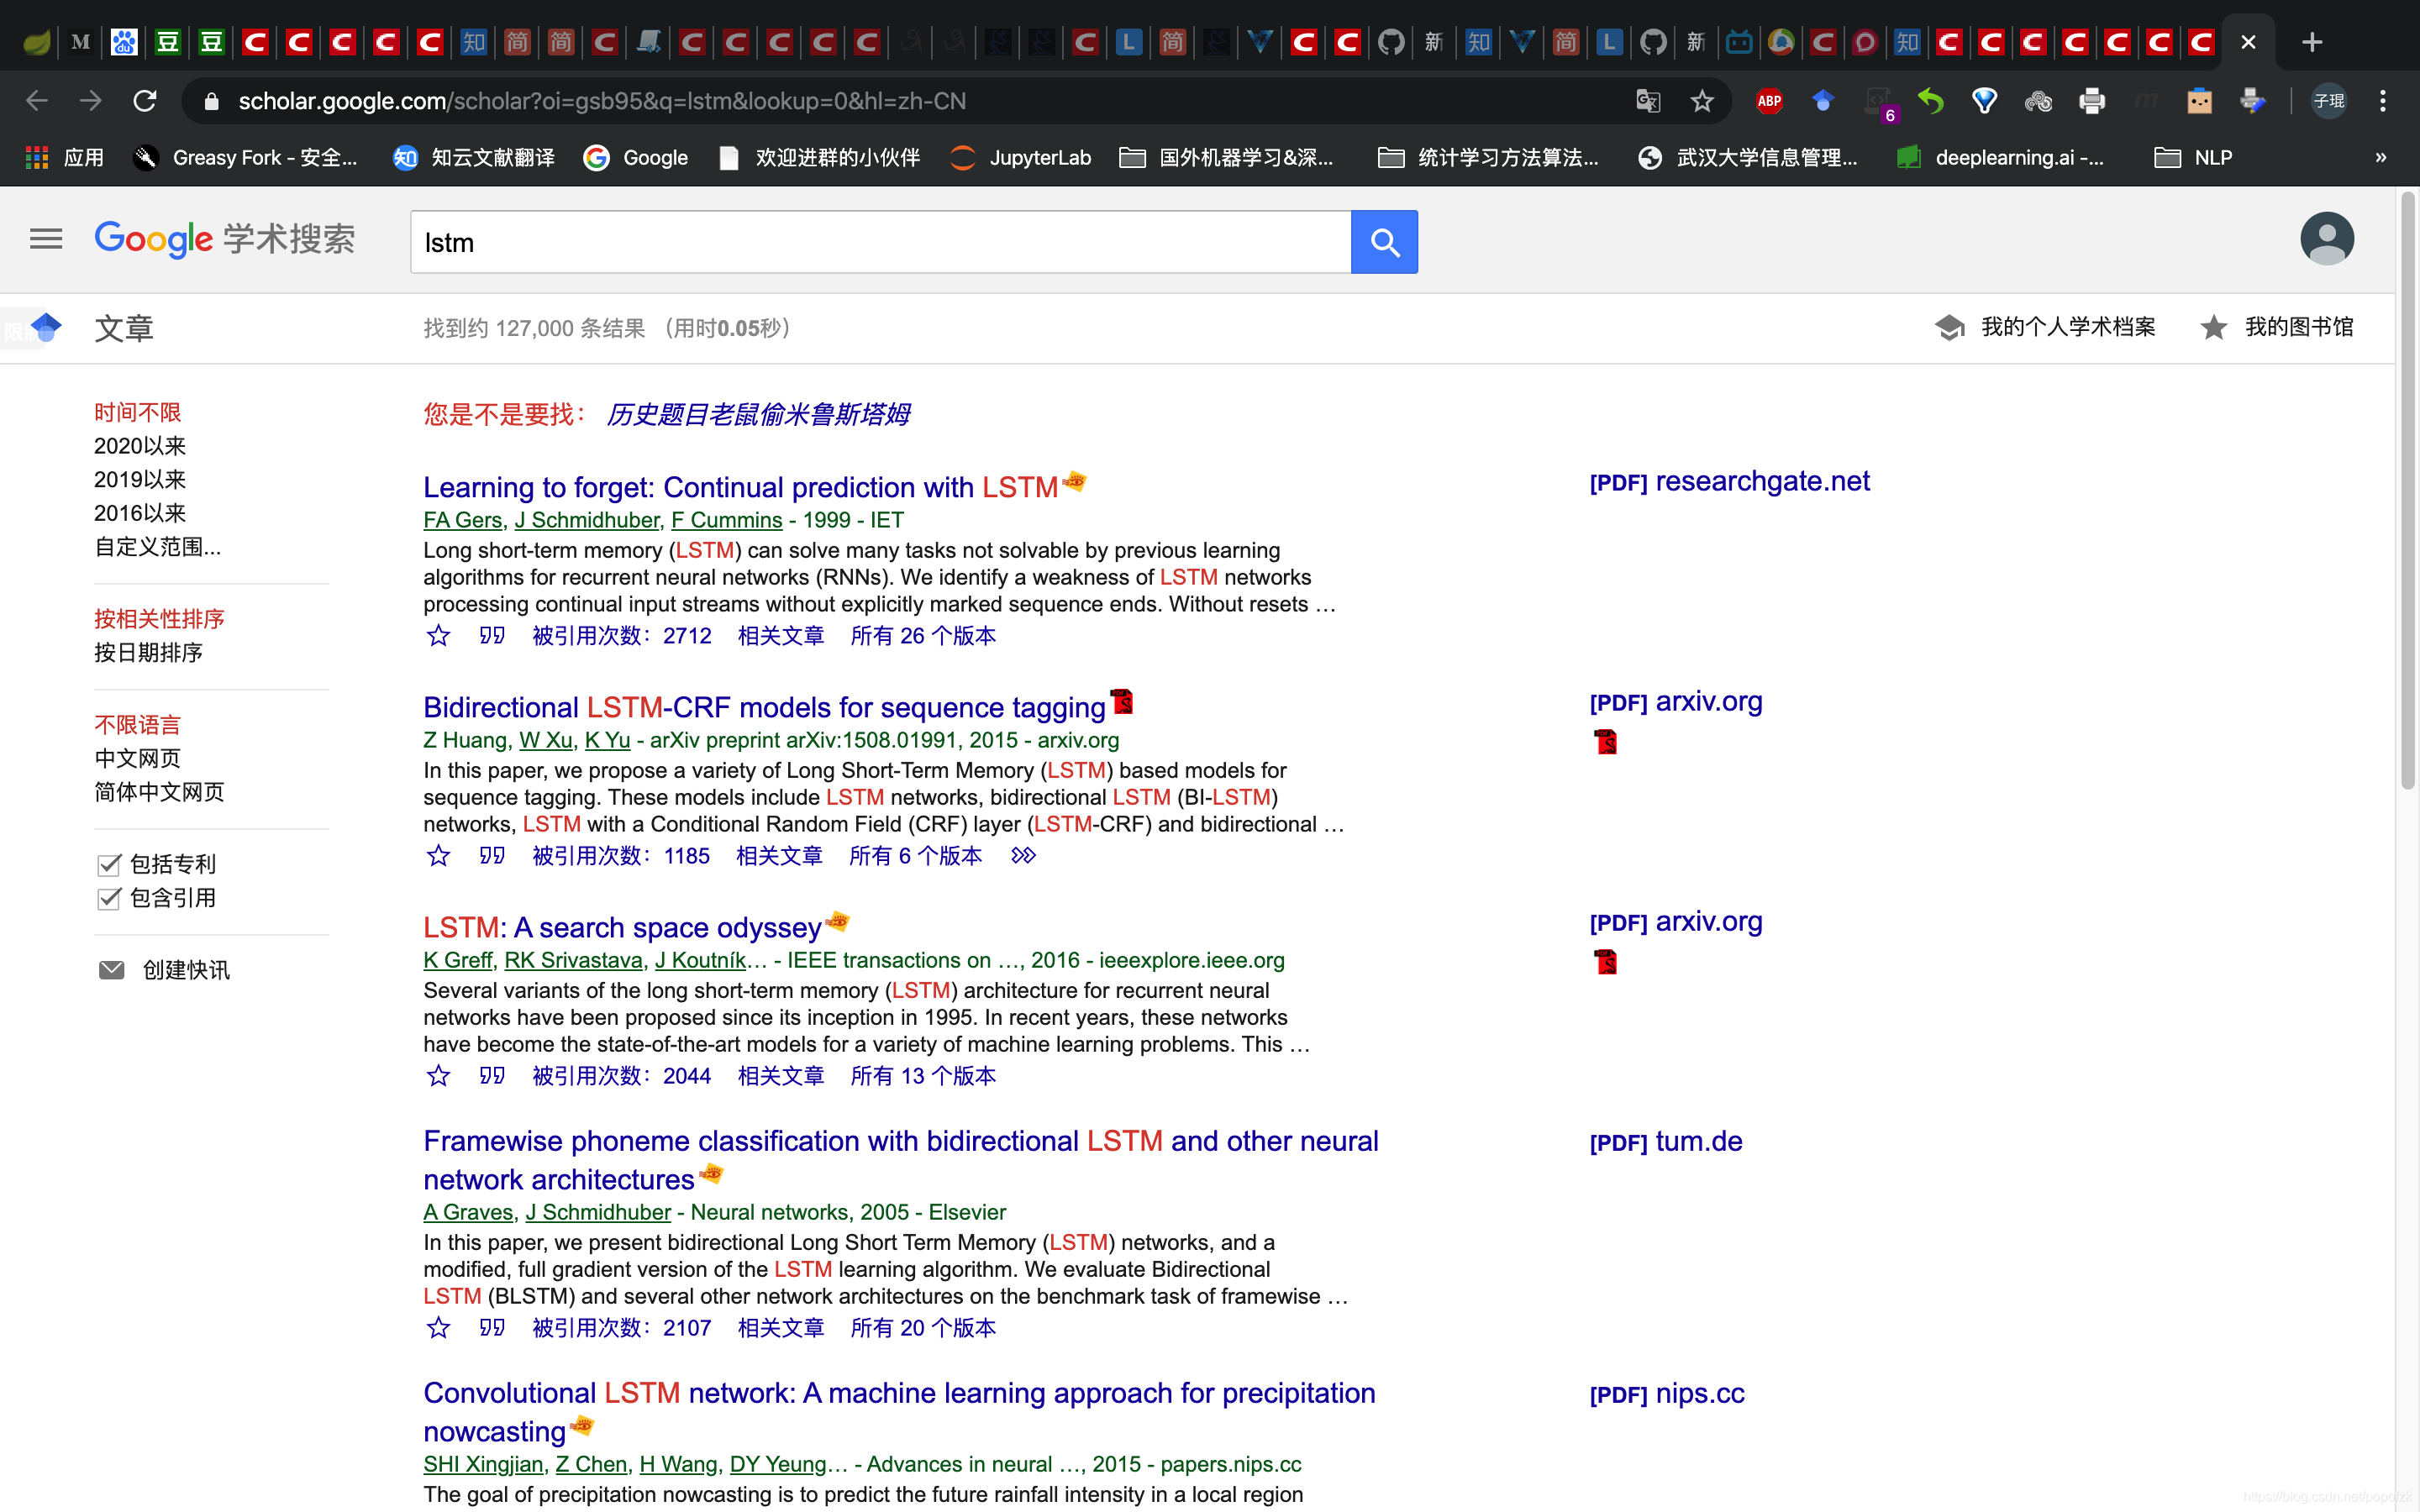The width and height of the screenshot is (2420, 1512).
Task: Show hidden bookmarks with the chevron
Action: pyautogui.click(x=2380, y=158)
